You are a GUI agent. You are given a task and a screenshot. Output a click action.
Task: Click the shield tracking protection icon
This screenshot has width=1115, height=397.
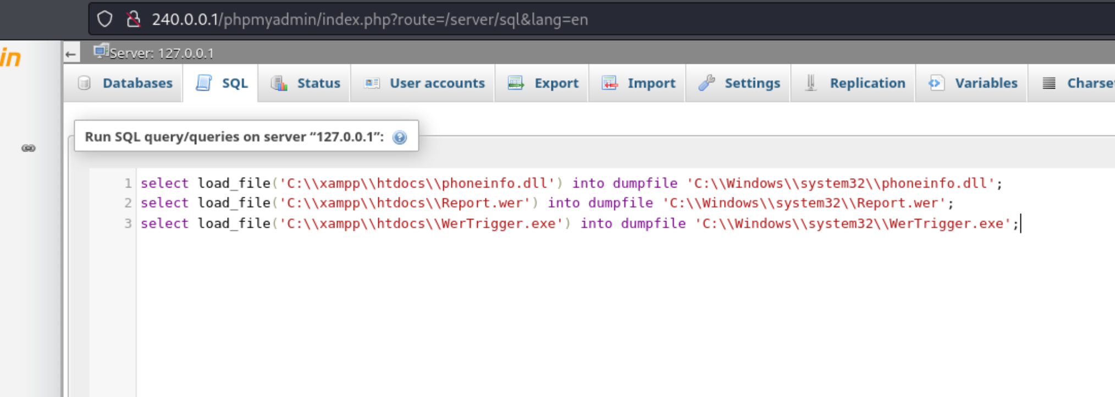[x=104, y=19]
